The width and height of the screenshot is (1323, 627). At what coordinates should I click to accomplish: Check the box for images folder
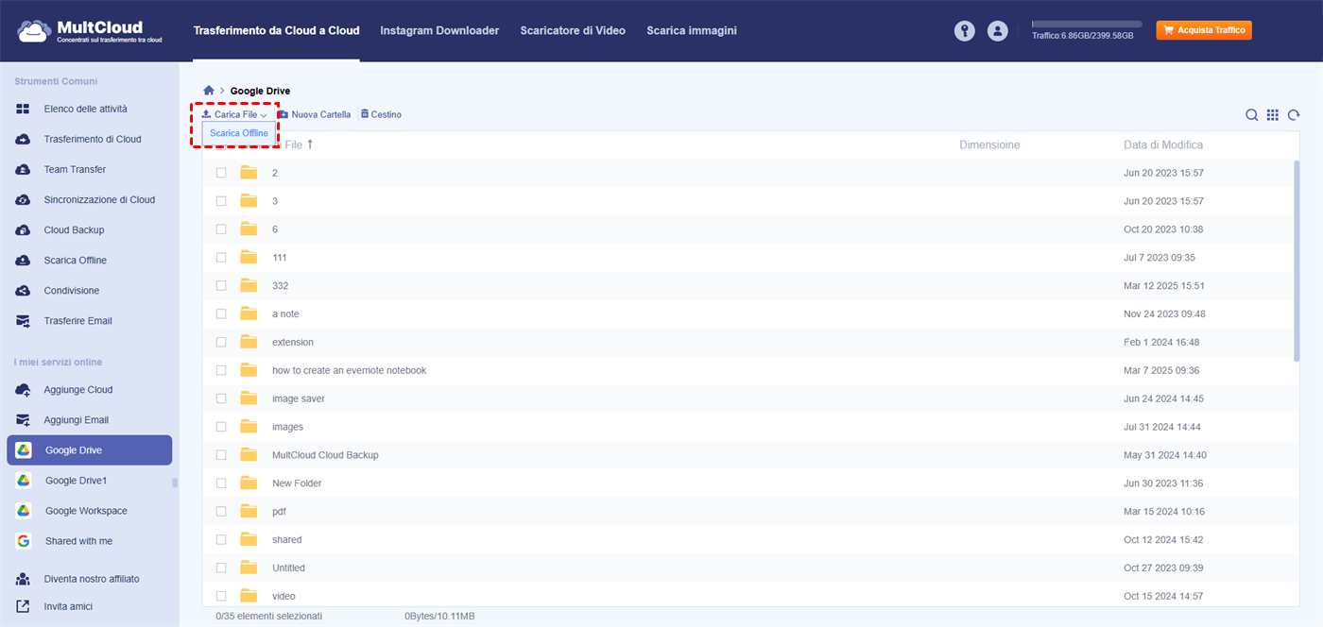pyautogui.click(x=221, y=427)
